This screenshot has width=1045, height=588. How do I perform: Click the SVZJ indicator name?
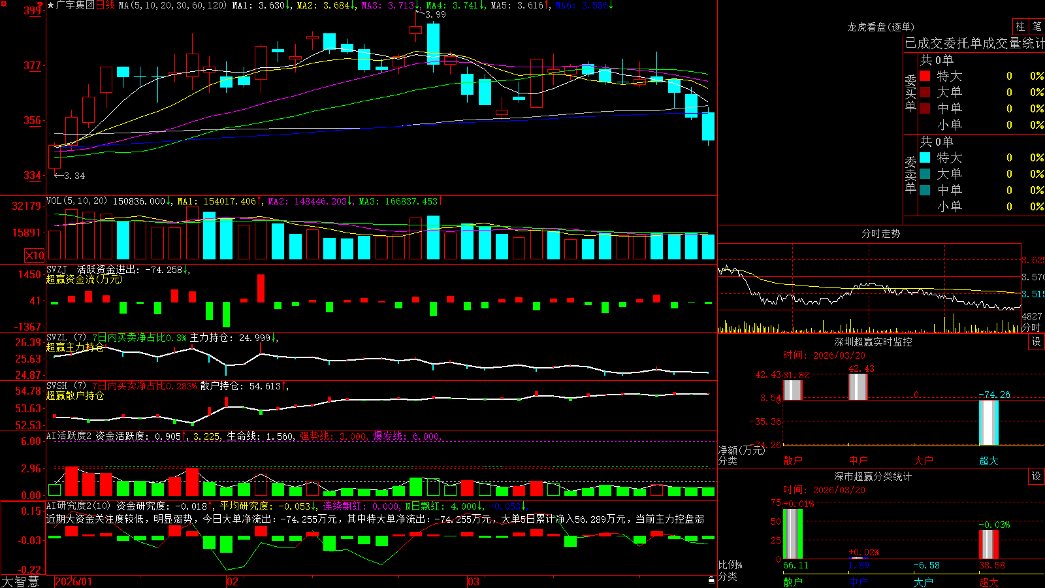point(57,269)
